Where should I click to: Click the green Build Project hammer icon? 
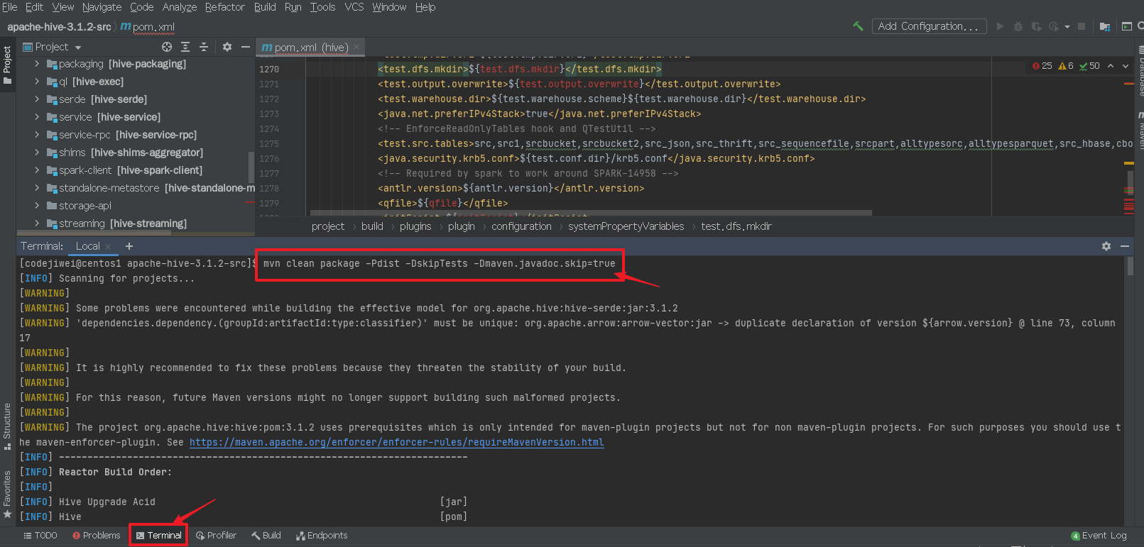tap(858, 26)
